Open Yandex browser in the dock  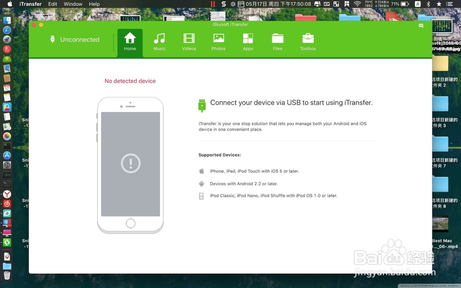point(7,194)
